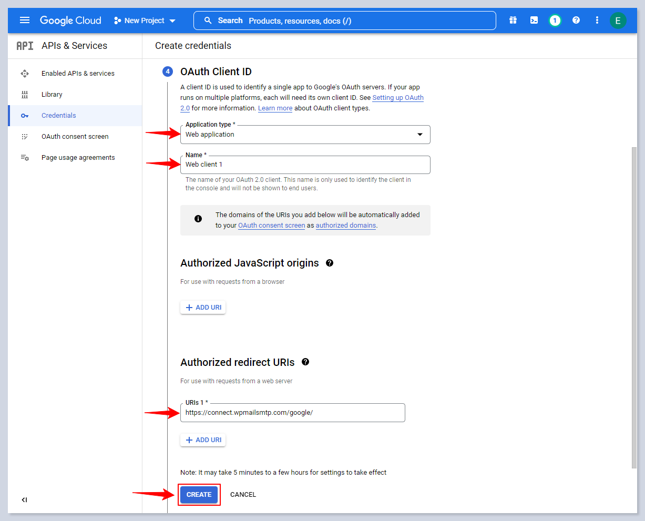Add URI under Authorized redirect URIs

(x=203, y=440)
